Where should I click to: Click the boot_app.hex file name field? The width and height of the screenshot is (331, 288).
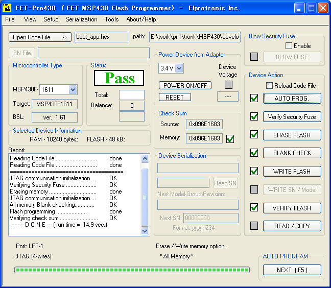[x=101, y=37]
